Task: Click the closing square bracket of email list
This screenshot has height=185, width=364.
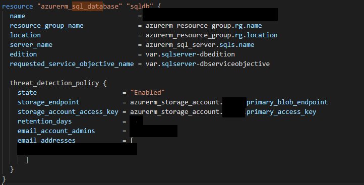Action: point(27,160)
